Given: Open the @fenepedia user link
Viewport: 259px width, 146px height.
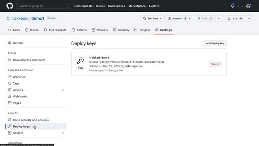Looking at the screenshot, I should coord(134,66).
